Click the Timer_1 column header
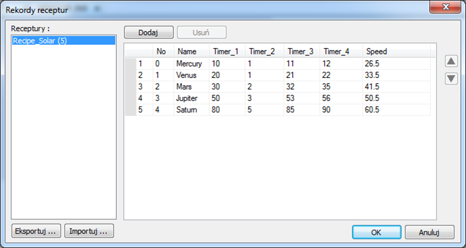 (227, 52)
